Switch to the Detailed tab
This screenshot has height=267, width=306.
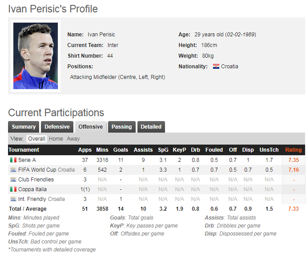(x=151, y=127)
